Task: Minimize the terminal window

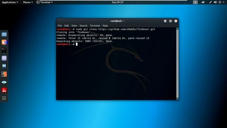Action: [x=165, y=21]
